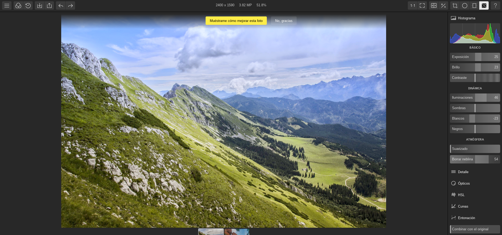Image resolution: width=502 pixels, height=235 pixels.
Task: Toggle fullscreen canvas view
Action: pyautogui.click(x=422, y=5)
